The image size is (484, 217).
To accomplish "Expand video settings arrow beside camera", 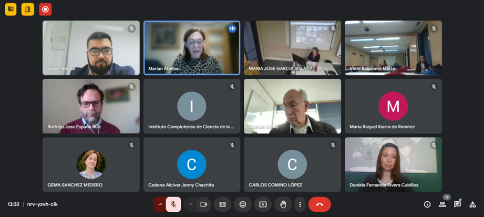I will coord(190,204).
